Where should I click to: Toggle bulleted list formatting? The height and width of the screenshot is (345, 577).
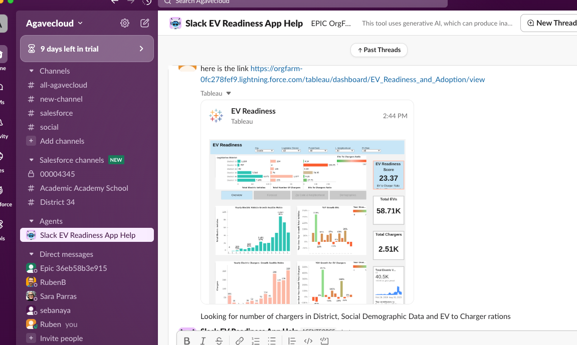272,340
